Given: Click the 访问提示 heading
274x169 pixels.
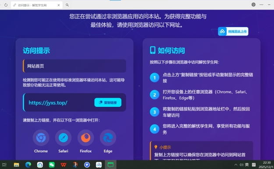Looking at the screenshot, I should tap(36, 51).
